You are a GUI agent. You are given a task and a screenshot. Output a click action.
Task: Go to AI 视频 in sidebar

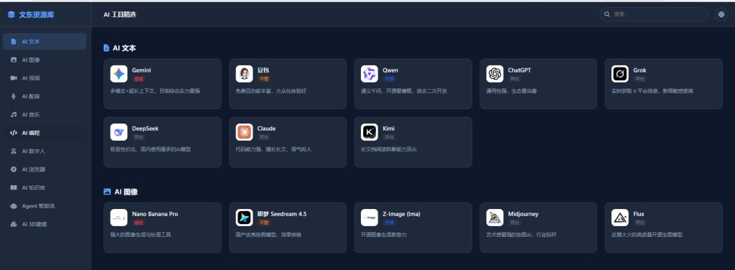tap(45, 78)
